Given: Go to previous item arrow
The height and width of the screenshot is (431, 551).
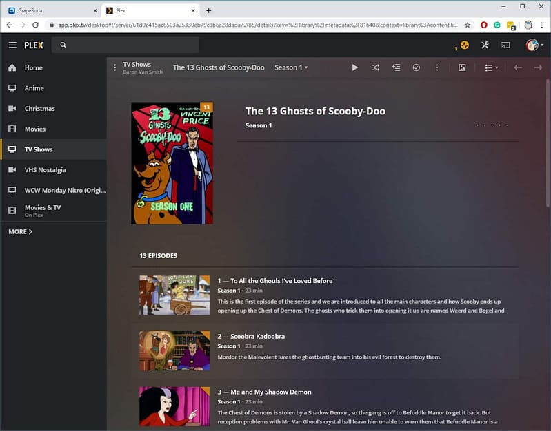Looking at the screenshot, I should [518, 67].
